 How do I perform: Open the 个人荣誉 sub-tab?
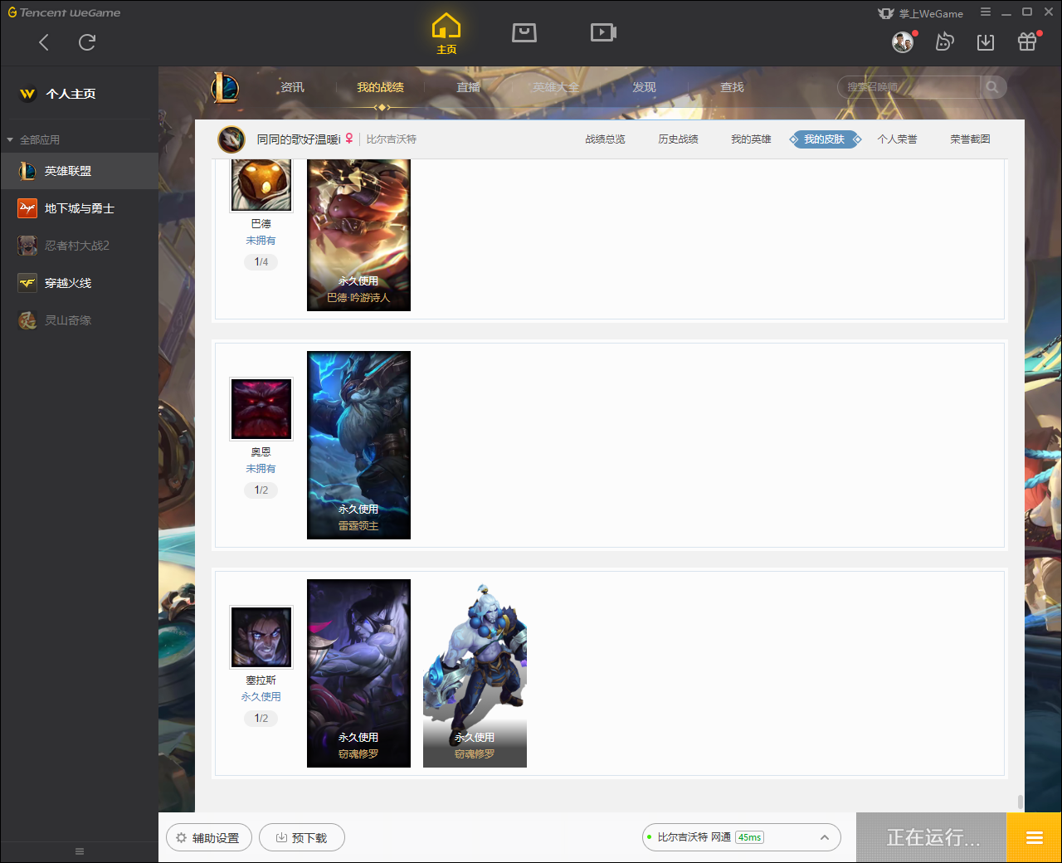click(x=897, y=139)
